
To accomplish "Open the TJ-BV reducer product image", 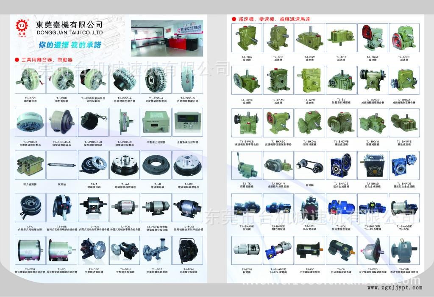I will [x=341, y=80].
